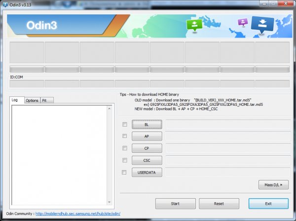
Task: Click the CSC file button
Action: (147, 160)
